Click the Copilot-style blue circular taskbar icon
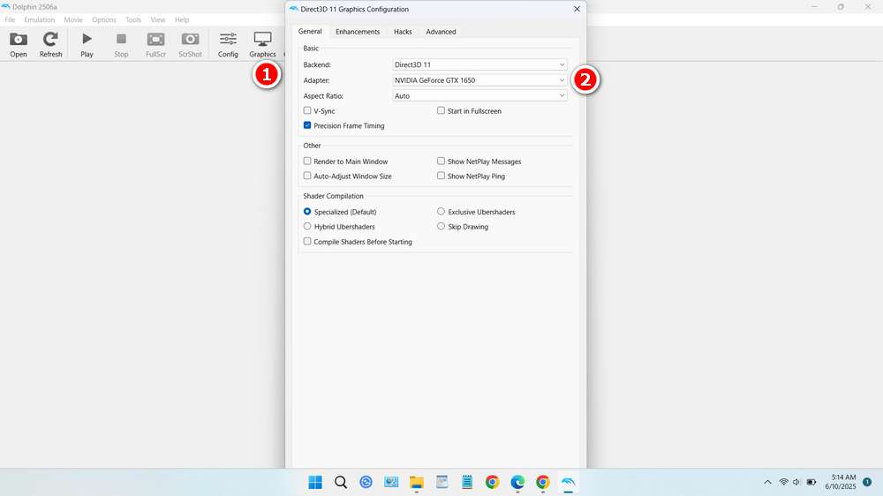883x496 pixels. point(366,482)
